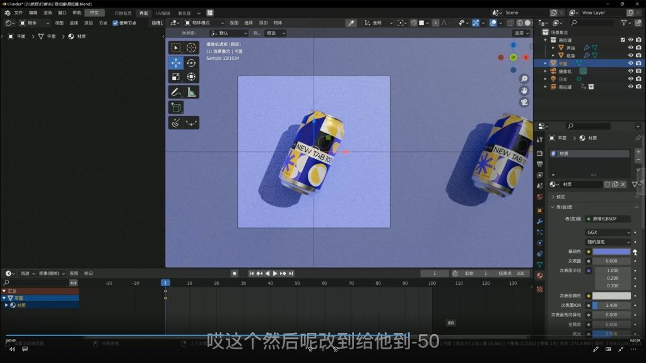Click the 基础色 base color swatch
Screen dimensions: 646x363
pyautogui.click(x=611, y=251)
